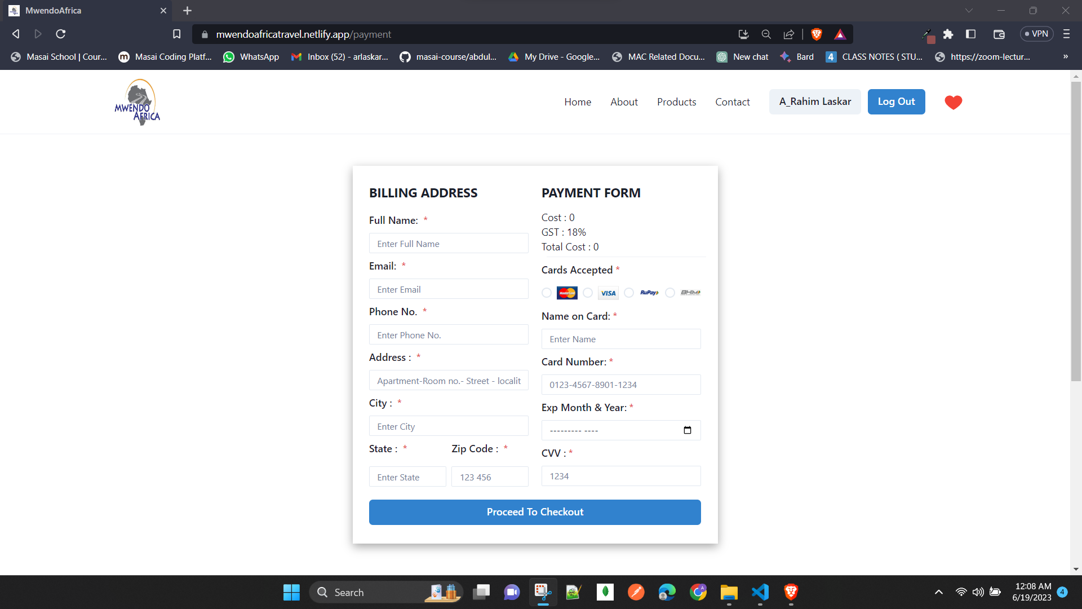Click the Proceed To Checkout button
1082x609 pixels.
click(x=535, y=512)
